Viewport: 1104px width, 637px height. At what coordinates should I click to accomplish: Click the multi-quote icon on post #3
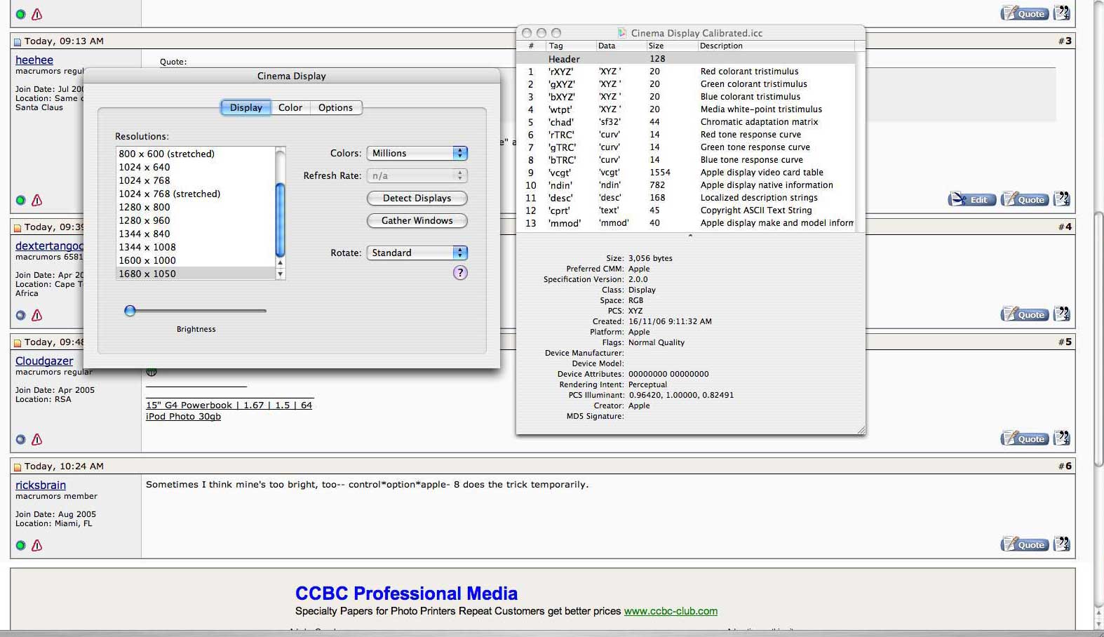1062,199
